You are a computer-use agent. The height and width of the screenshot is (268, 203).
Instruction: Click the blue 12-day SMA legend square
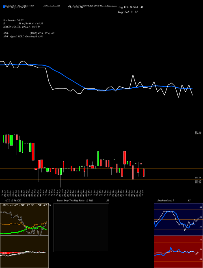click(4, 6)
